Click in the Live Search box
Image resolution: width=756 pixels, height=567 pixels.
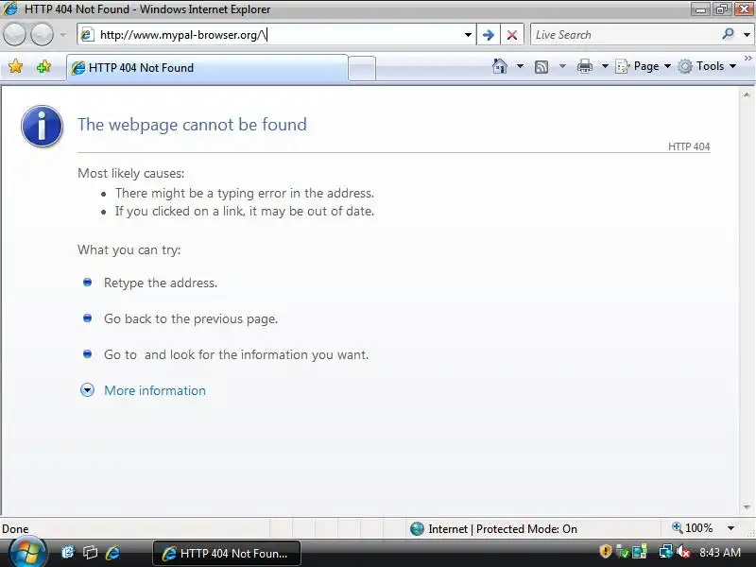pos(625,35)
